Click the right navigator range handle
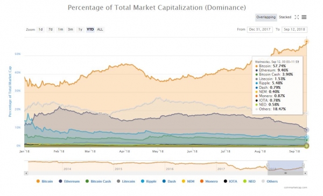Screen dimensions: 323x196 point(303,165)
